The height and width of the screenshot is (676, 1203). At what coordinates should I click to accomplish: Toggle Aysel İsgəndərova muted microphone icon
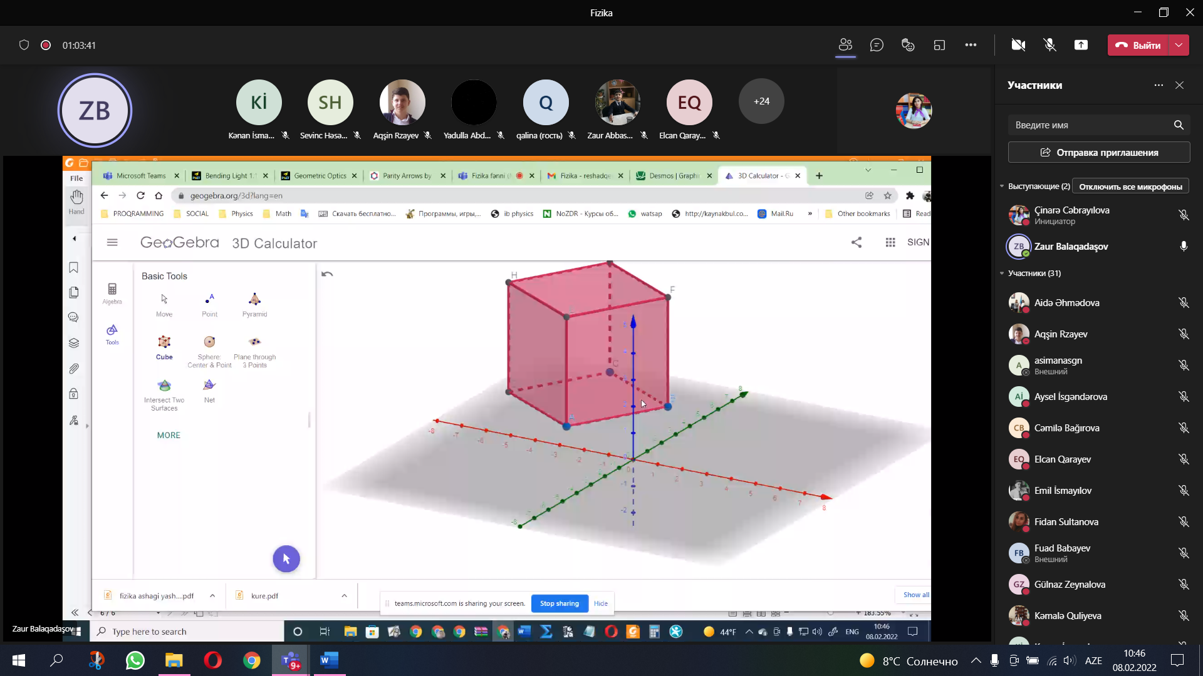[x=1184, y=397]
